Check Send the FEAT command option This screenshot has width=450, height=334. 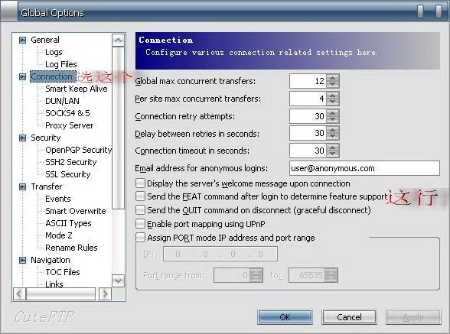pyautogui.click(x=140, y=196)
